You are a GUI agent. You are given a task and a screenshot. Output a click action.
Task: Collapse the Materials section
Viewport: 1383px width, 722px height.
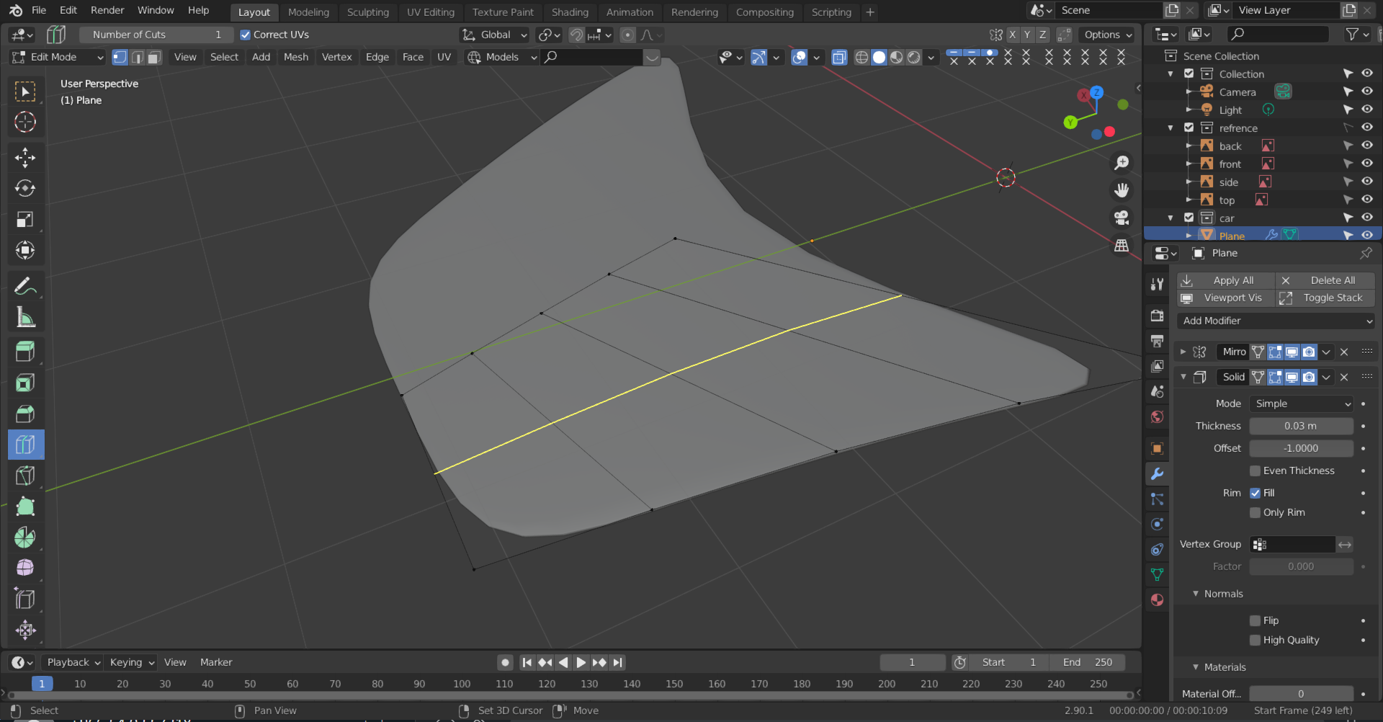[1196, 667]
